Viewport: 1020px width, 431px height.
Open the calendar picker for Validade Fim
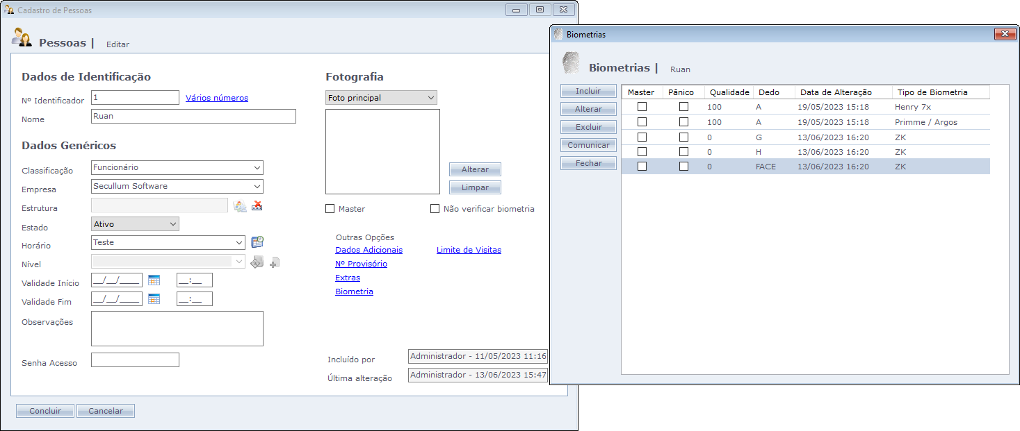(154, 299)
